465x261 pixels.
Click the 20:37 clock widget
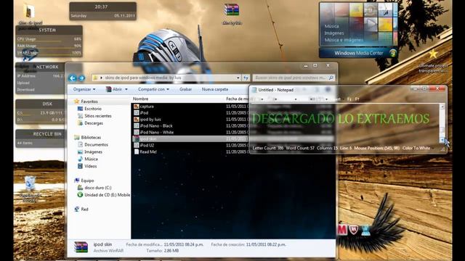103,11
